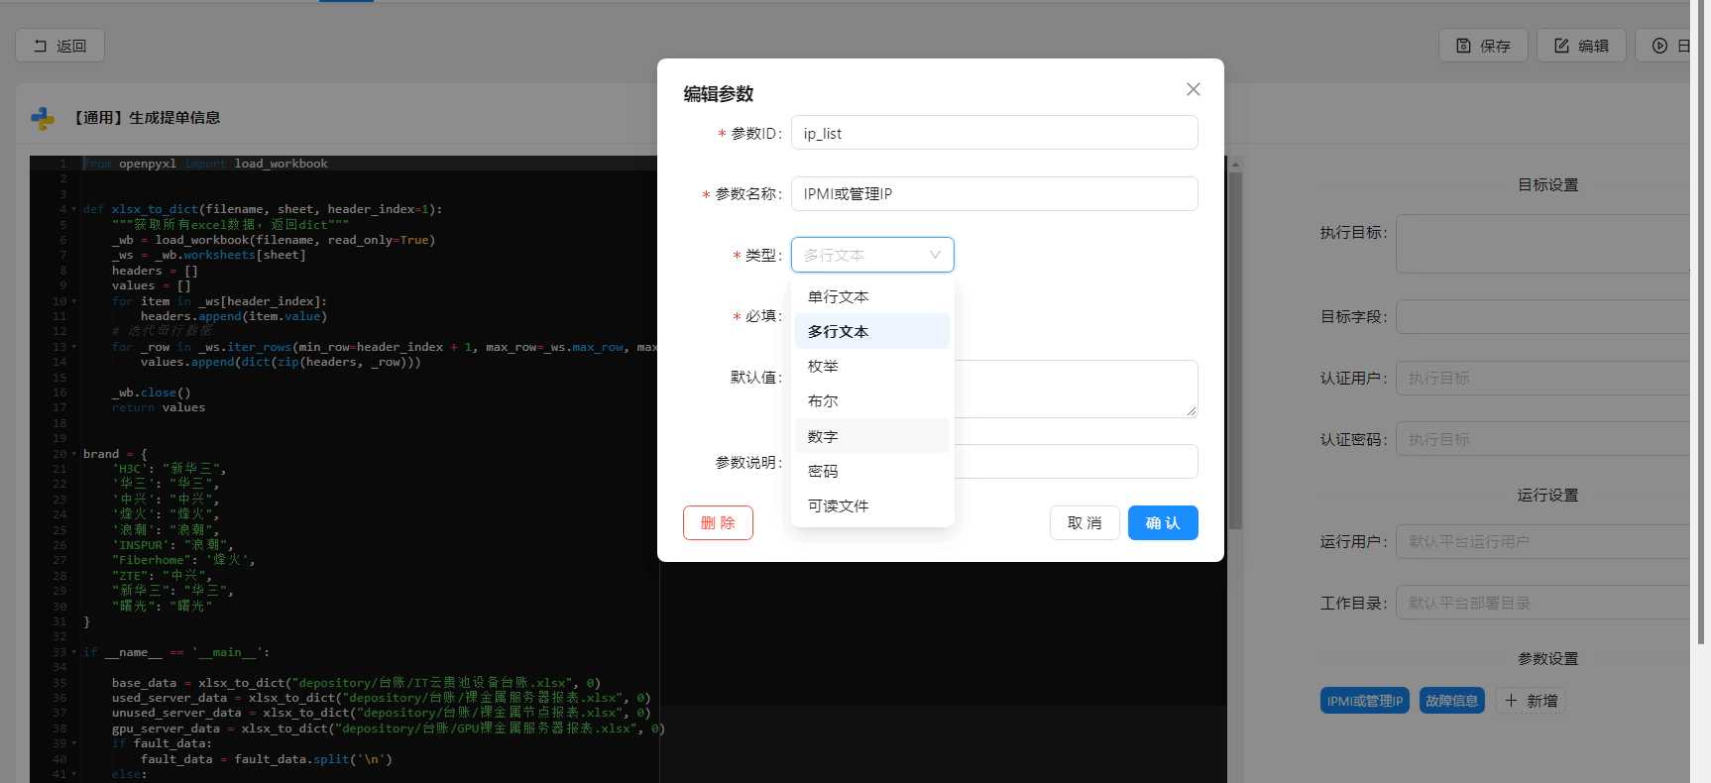Collapse code fold arrow at line 13

(x=74, y=347)
